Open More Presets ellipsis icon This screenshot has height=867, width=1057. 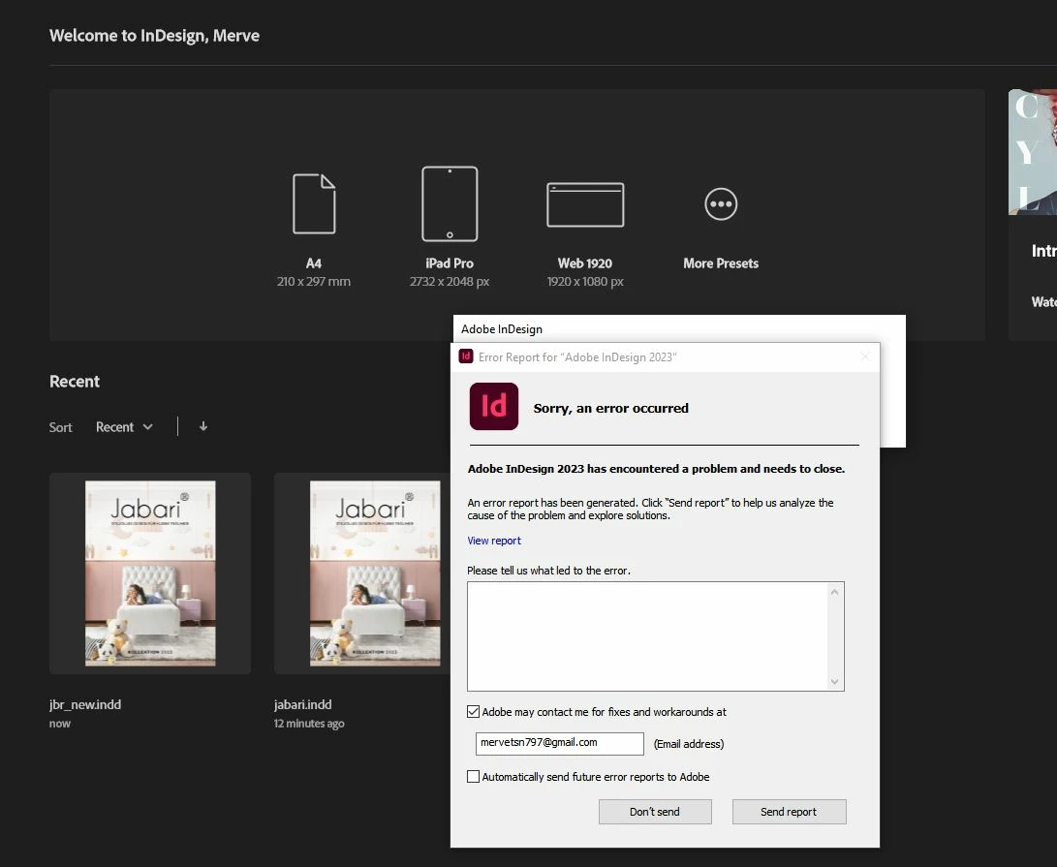click(721, 203)
